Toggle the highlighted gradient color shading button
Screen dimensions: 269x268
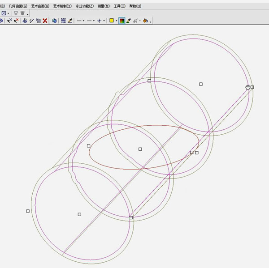pos(121,21)
